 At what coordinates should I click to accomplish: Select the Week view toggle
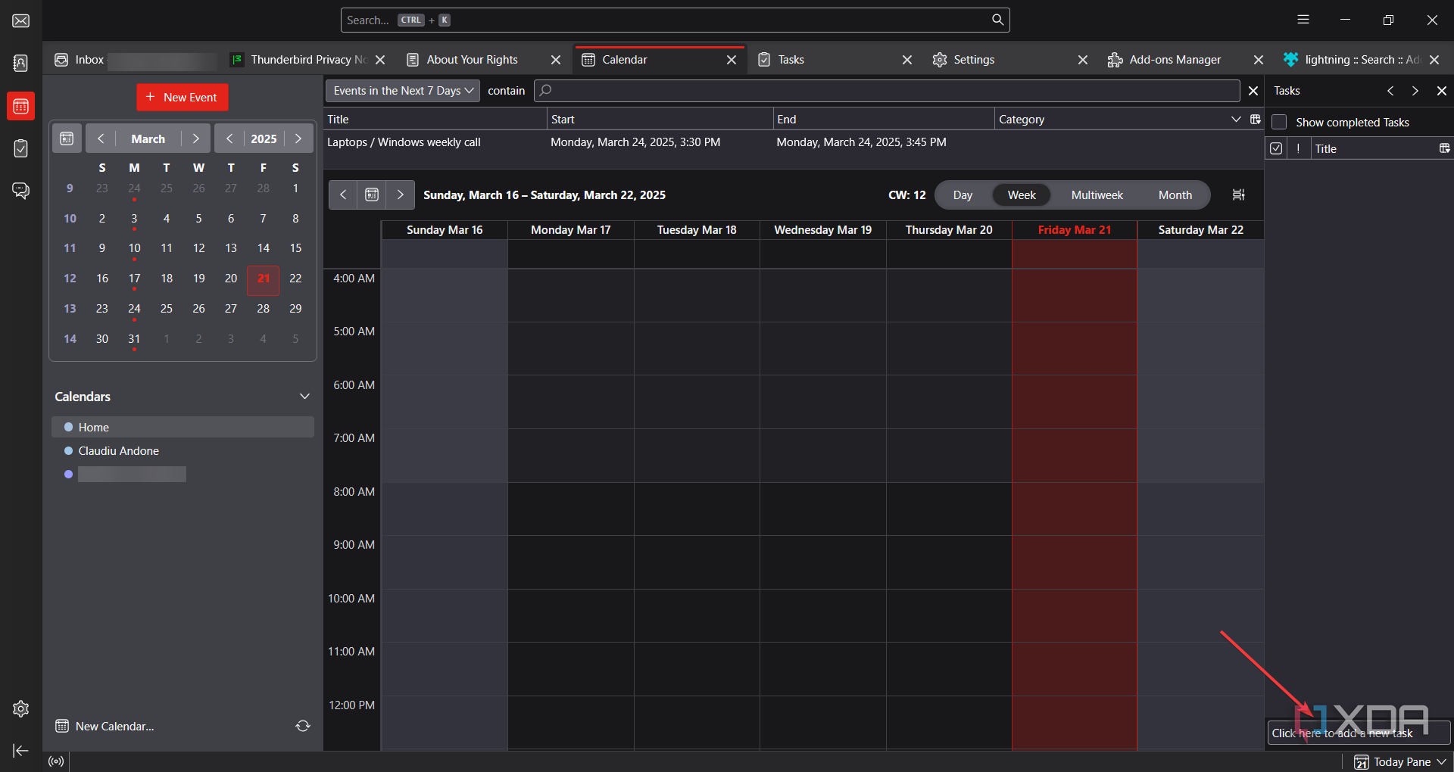pos(1022,195)
